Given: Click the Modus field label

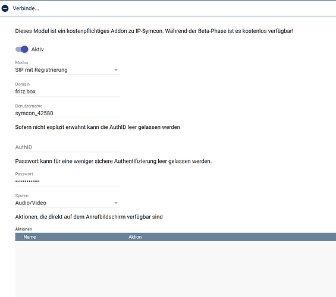Looking at the screenshot, I should coord(21,62).
